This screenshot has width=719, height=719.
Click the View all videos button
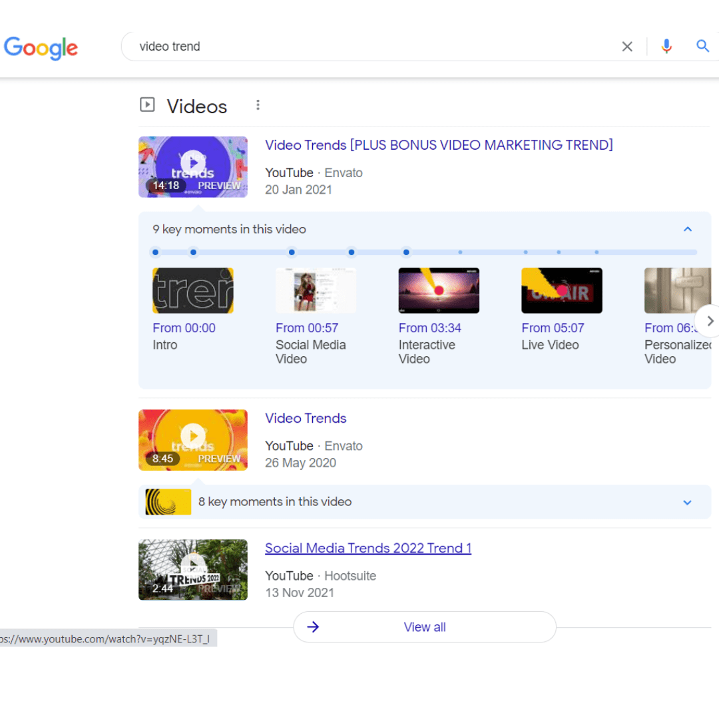point(425,627)
